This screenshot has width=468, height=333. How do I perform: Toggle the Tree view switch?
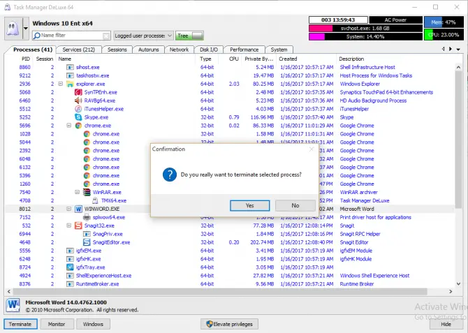189,36
